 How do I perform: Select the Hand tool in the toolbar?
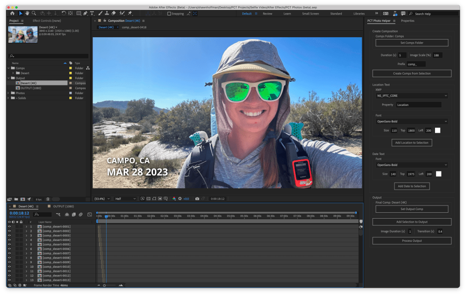pos(27,14)
